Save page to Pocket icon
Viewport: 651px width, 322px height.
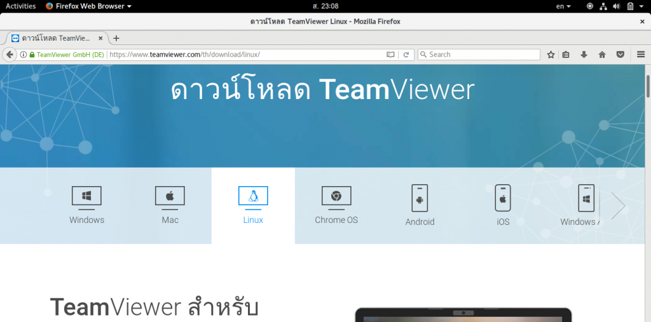click(x=620, y=55)
